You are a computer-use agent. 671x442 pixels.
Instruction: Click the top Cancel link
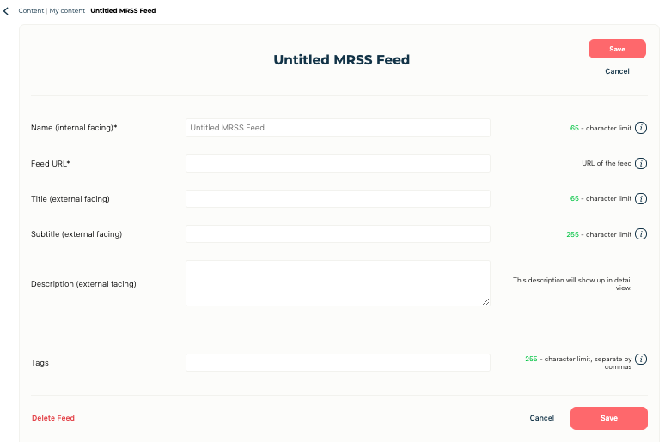click(617, 71)
